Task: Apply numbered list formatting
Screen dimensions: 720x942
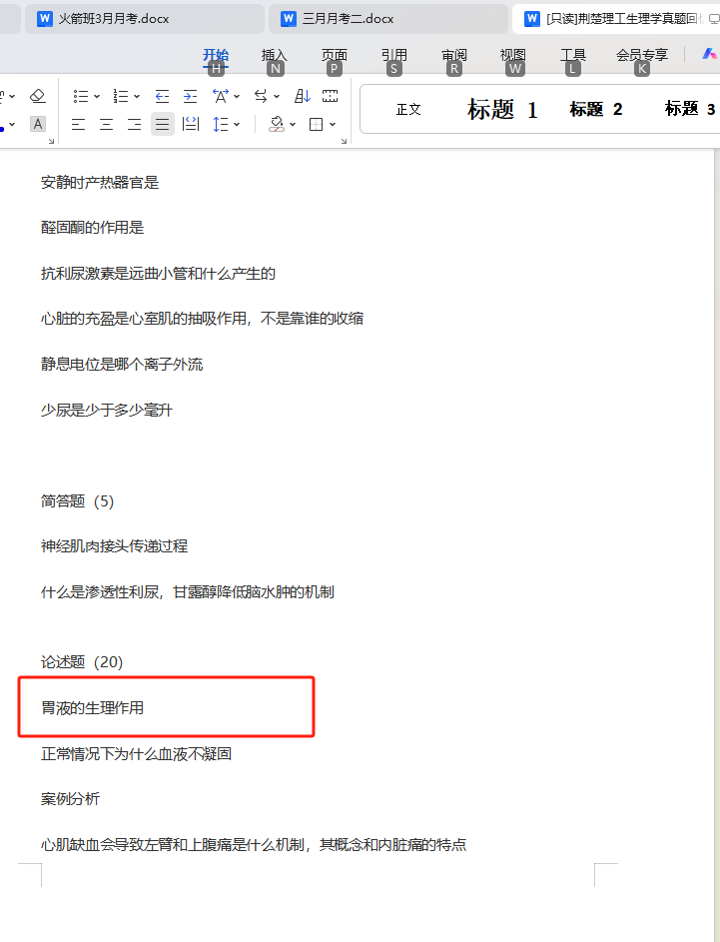Action: pyautogui.click(x=121, y=96)
